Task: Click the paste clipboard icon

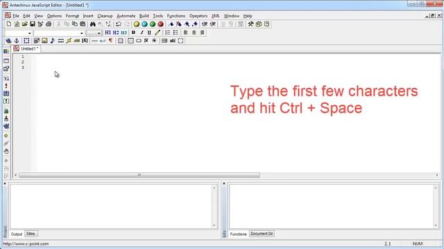Action: click(83, 24)
